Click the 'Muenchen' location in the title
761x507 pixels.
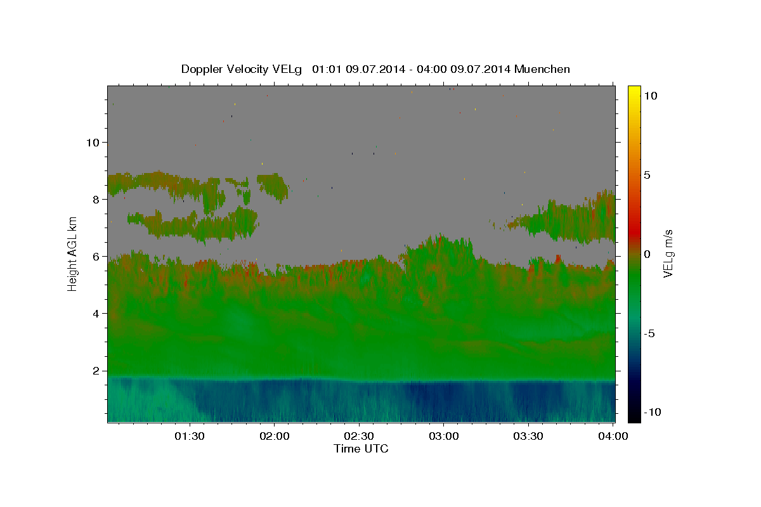(542, 69)
